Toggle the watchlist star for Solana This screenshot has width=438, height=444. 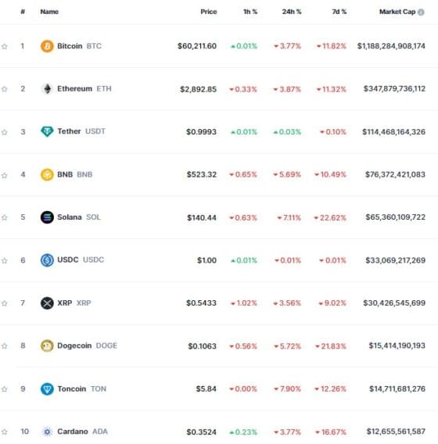[x=4, y=218]
